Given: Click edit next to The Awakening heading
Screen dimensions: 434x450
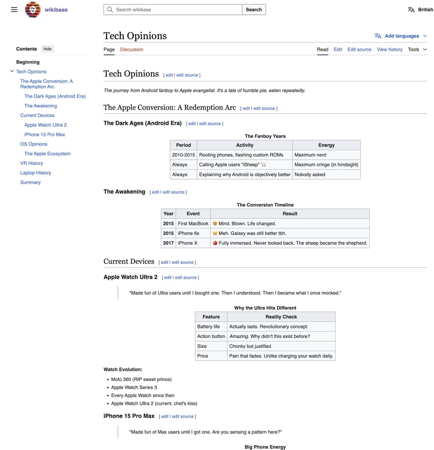Looking at the screenshot, I should tap(155, 192).
